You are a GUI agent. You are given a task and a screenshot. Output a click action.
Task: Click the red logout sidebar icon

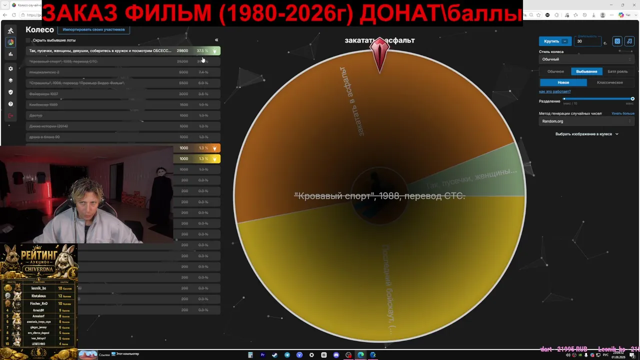click(x=10, y=116)
